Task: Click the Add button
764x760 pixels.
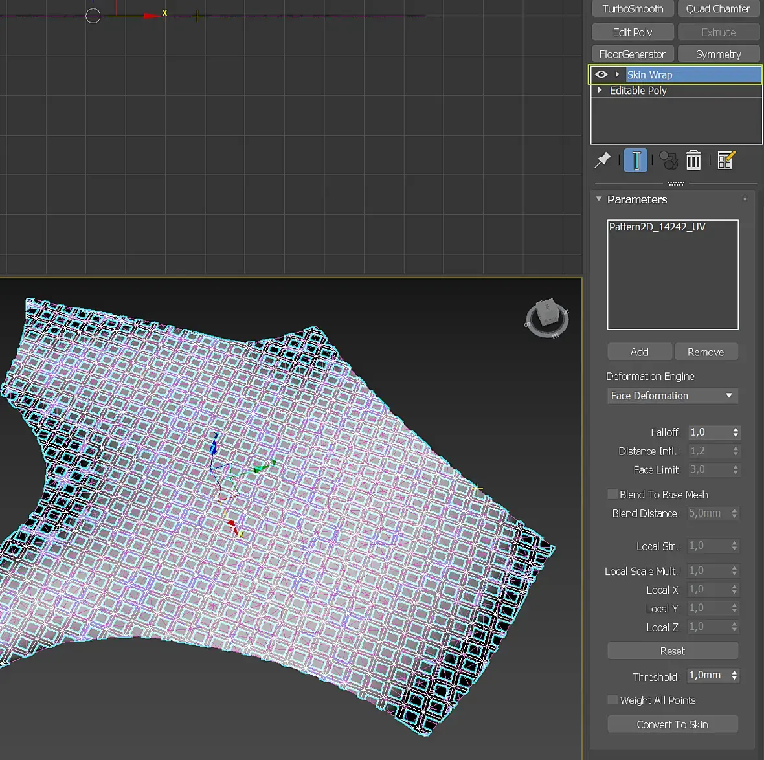Action: (x=639, y=352)
